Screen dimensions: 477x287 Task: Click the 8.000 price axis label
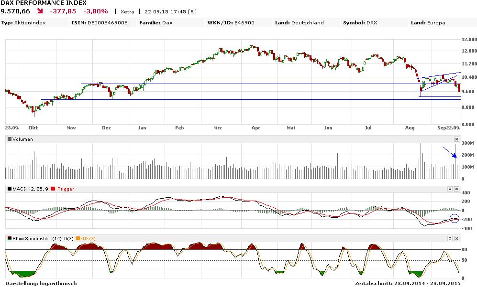pyautogui.click(x=468, y=124)
